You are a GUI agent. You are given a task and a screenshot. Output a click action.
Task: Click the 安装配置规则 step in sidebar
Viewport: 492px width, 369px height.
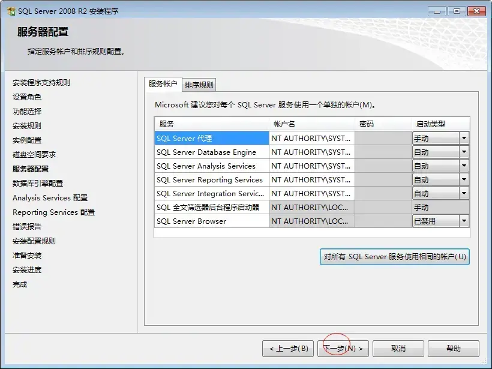34,241
